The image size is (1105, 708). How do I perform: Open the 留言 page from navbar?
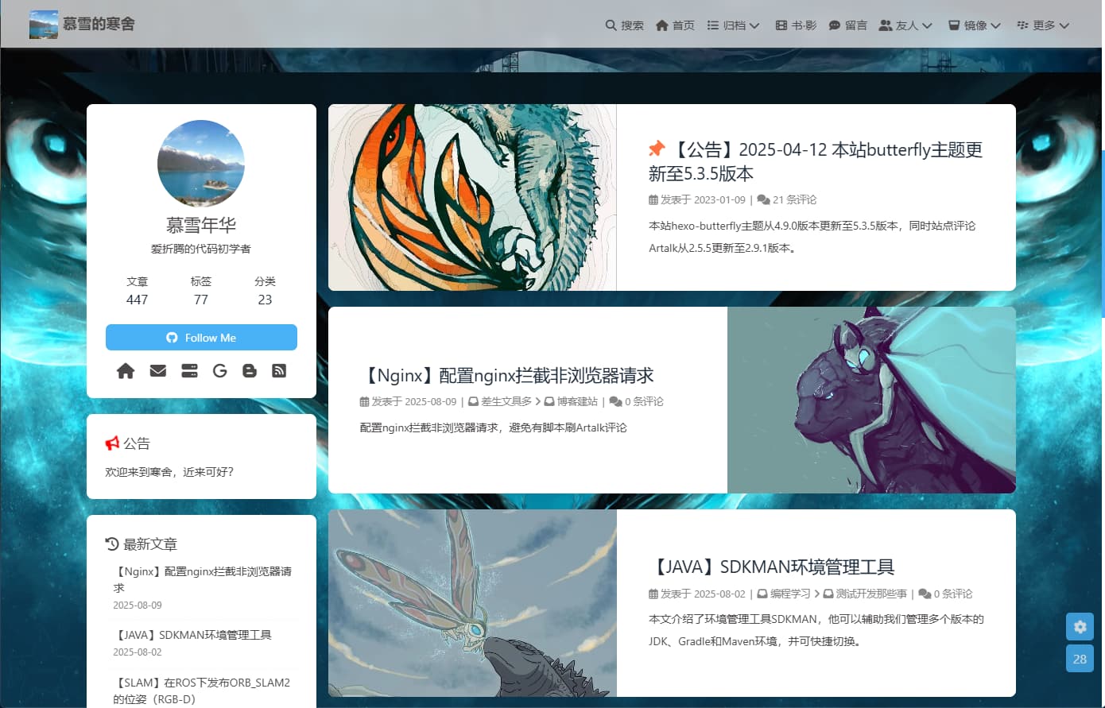(847, 25)
